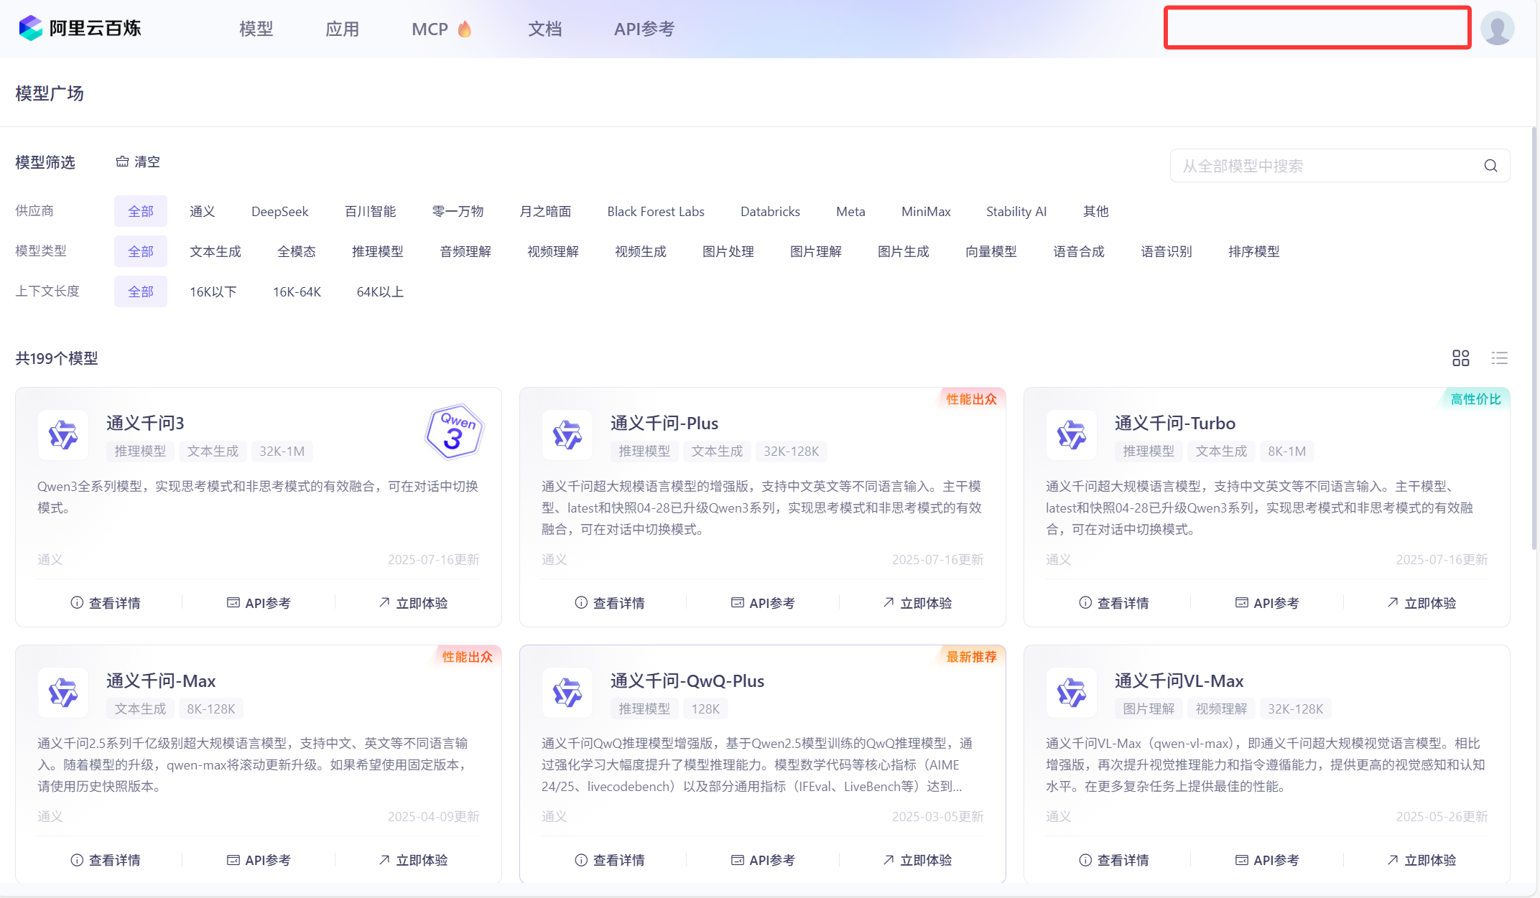Click the 清空 clear filters button
This screenshot has height=898, width=1540.
point(138,162)
